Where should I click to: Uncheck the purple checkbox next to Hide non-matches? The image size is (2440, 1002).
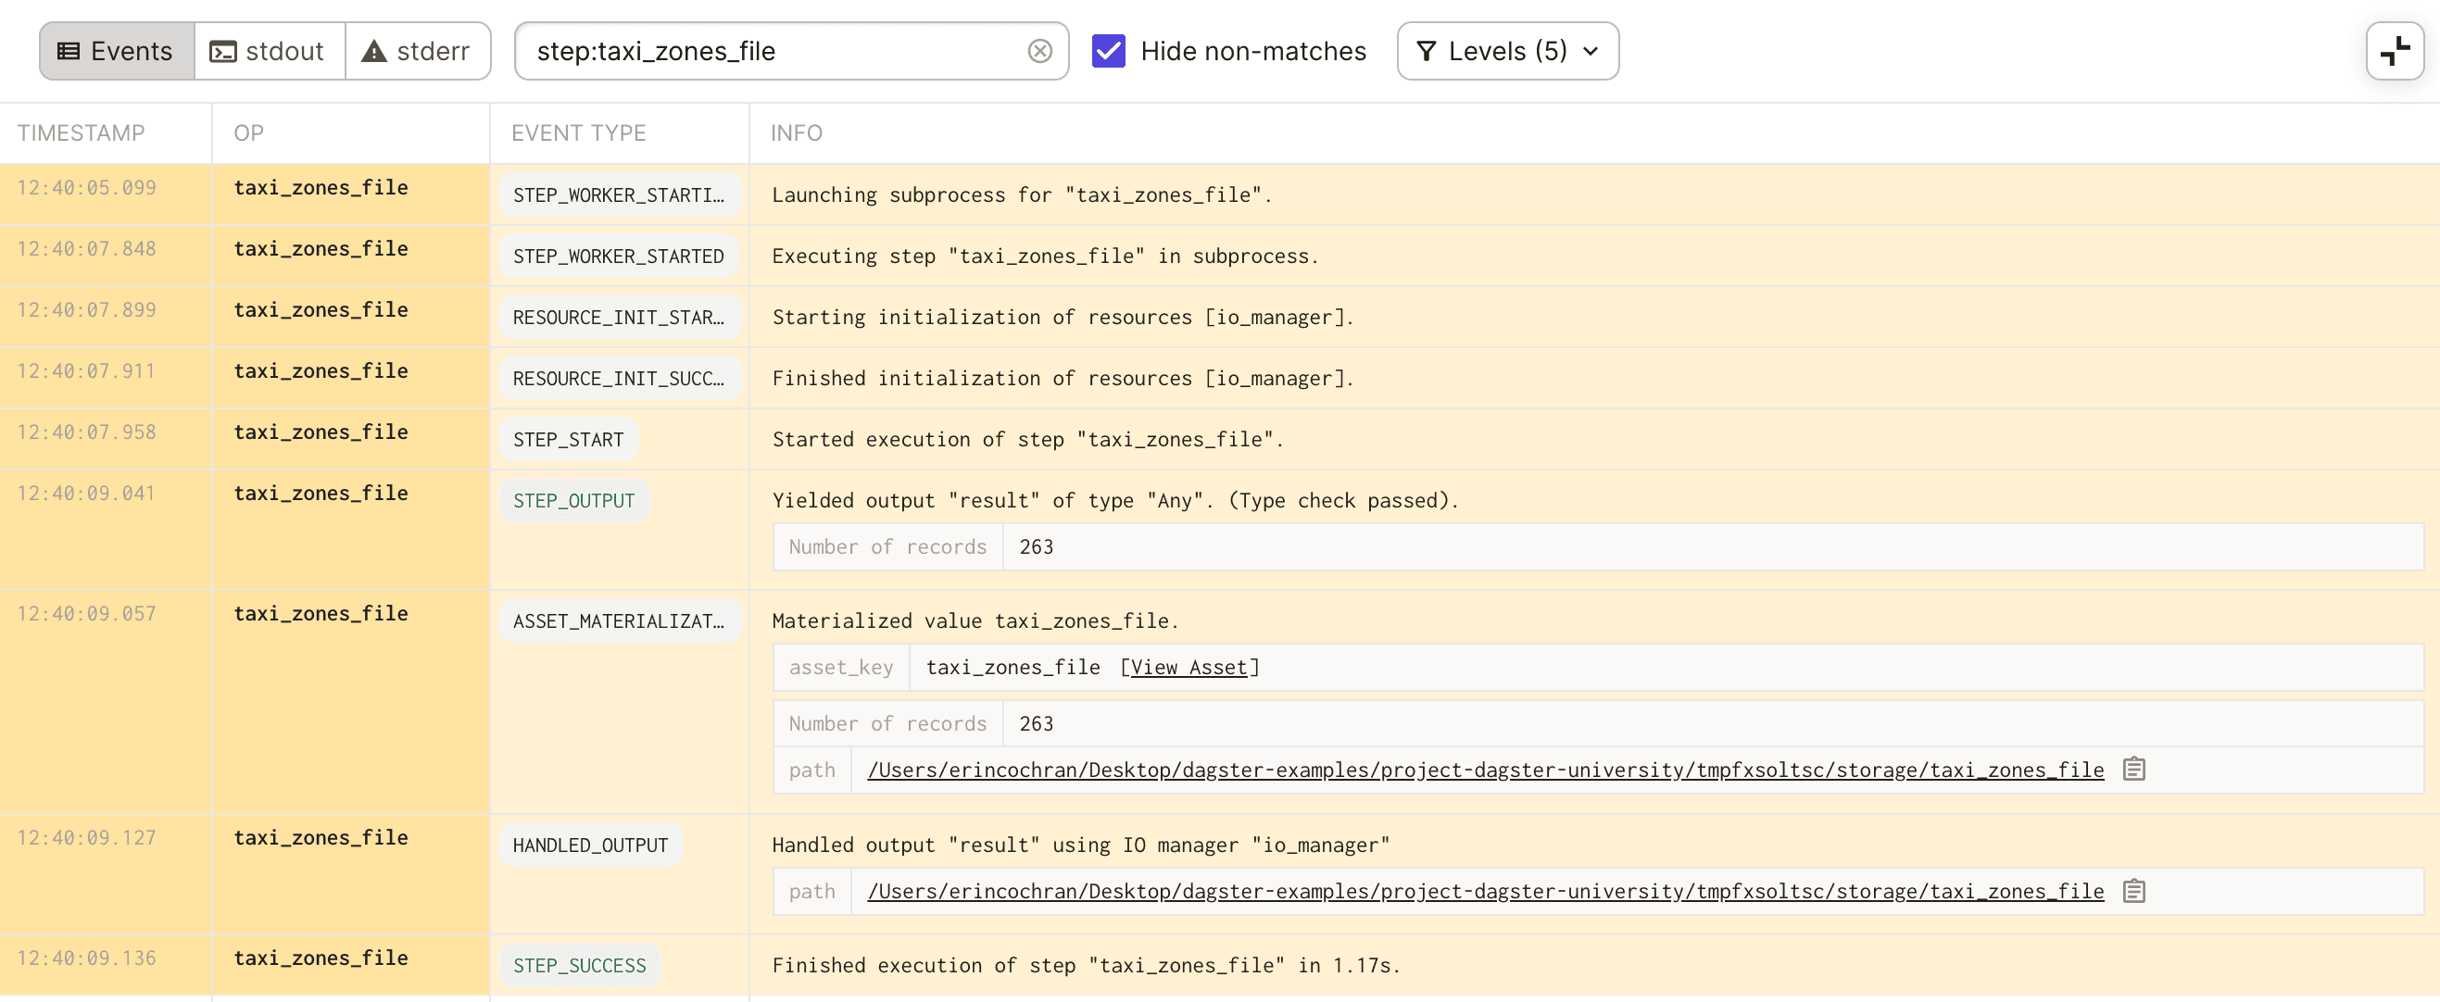(1108, 51)
